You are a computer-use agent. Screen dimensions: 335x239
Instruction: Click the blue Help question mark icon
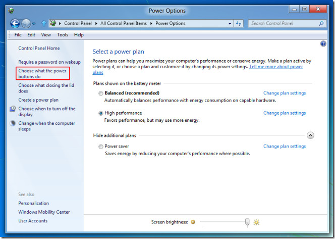[323, 44]
